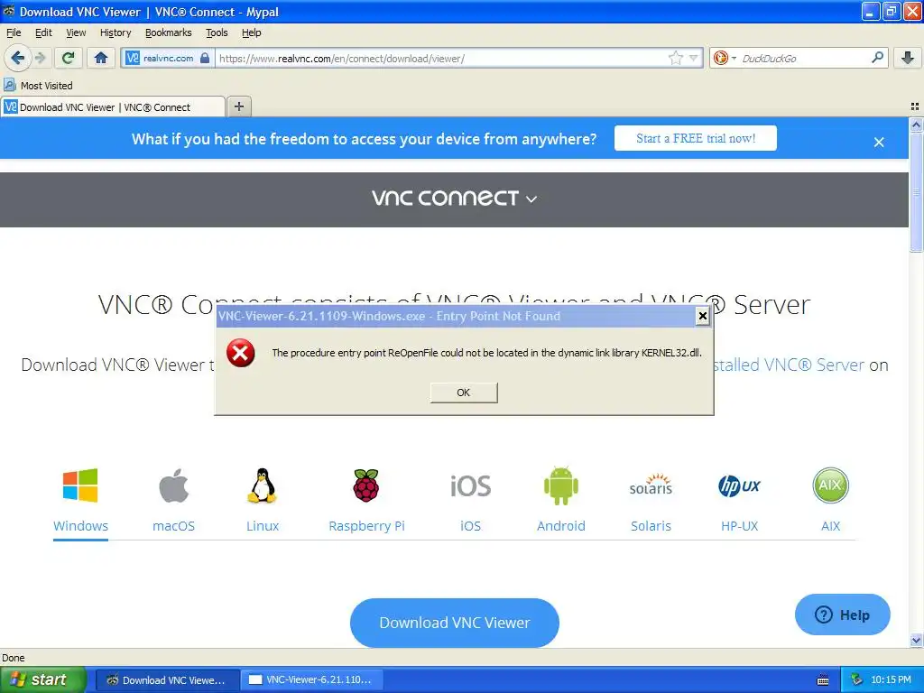Click the Start a FREE trial now button
The height and width of the screenshot is (693, 924).
click(696, 138)
